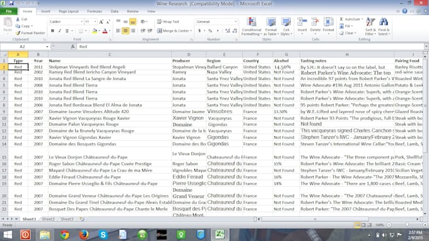Click the Cut scissors icon
Viewport: 429px width, 241px height.
[18, 19]
